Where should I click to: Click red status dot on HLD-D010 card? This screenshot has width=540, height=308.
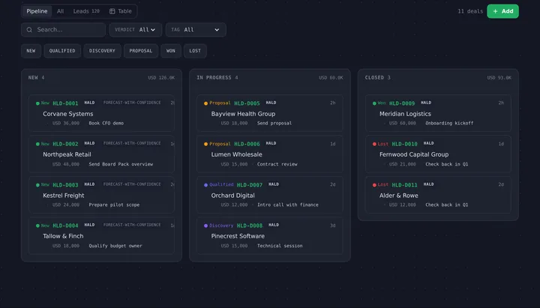point(374,144)
